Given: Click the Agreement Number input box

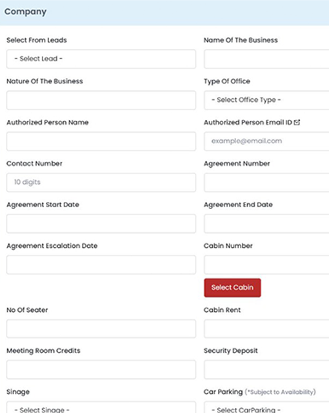Looking at the screenshot, I should click(266, 182).
